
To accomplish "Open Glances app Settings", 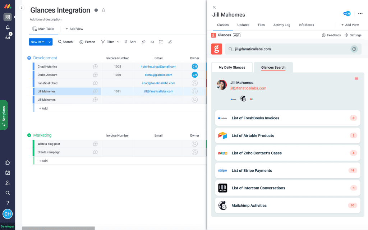I will pyautogui.click(x=353, y=35).
